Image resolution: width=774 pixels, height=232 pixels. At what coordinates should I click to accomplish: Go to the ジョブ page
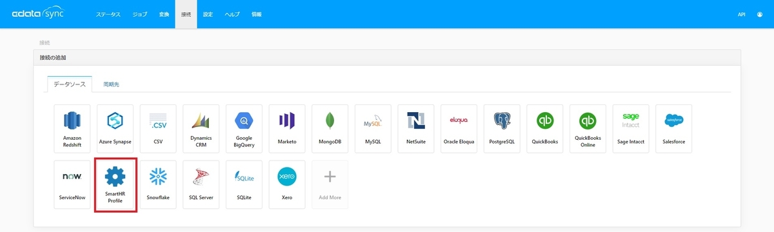pyautogui.click(x=139, y=14)
